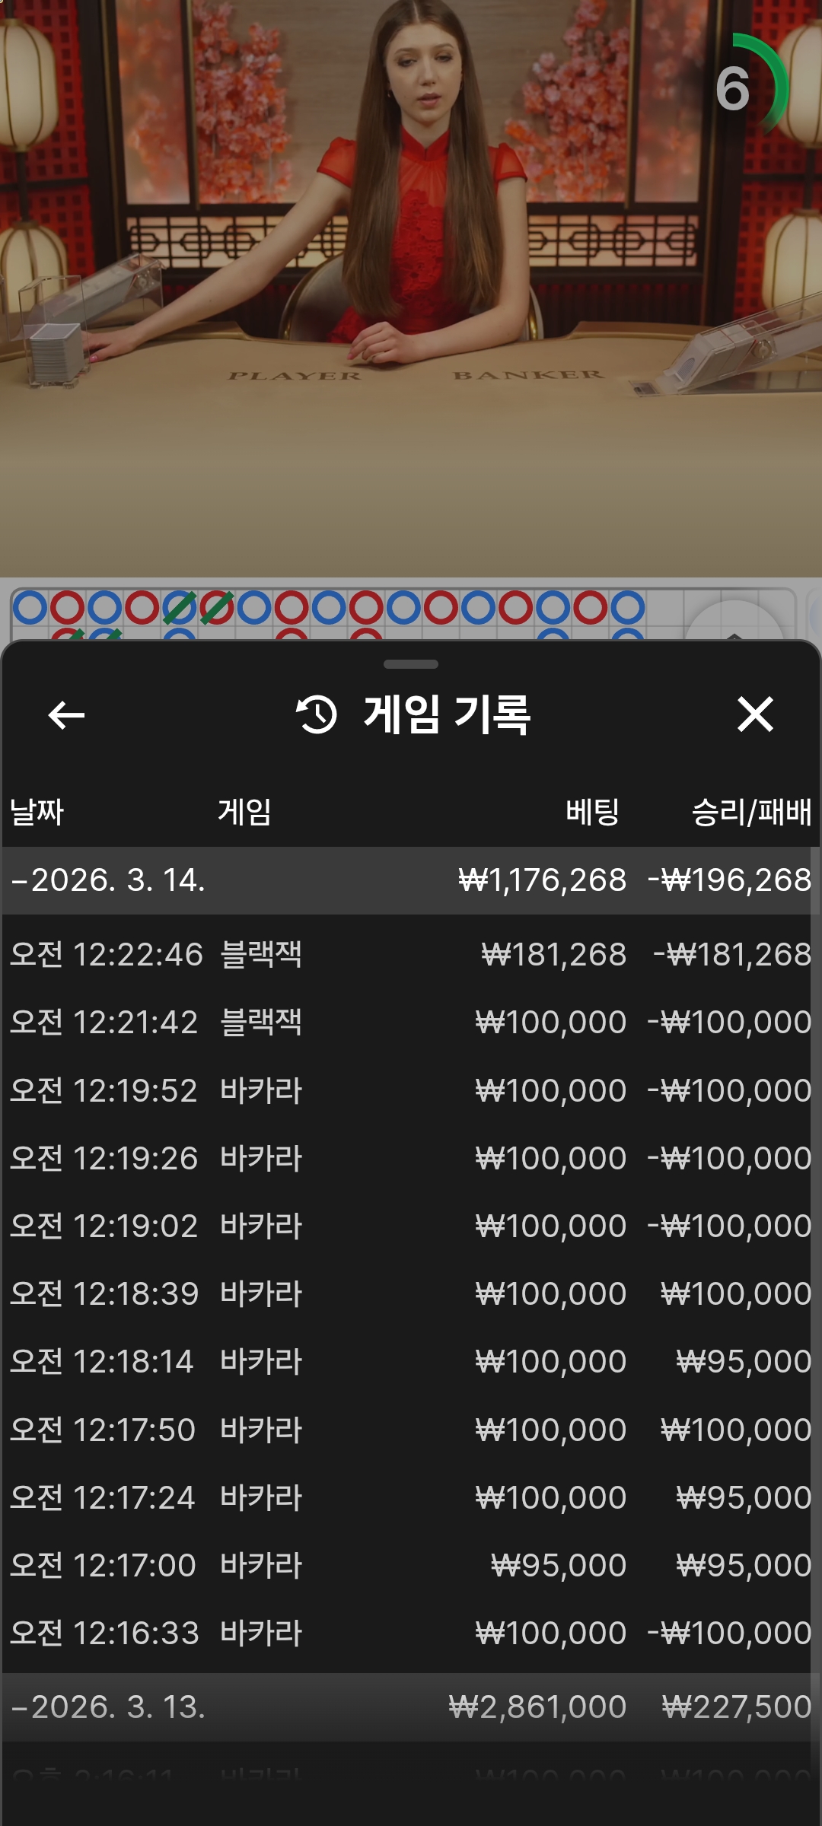Click the first blue circle in roadmap
Screen dimensions: 822x1826
tap(30, 608)
